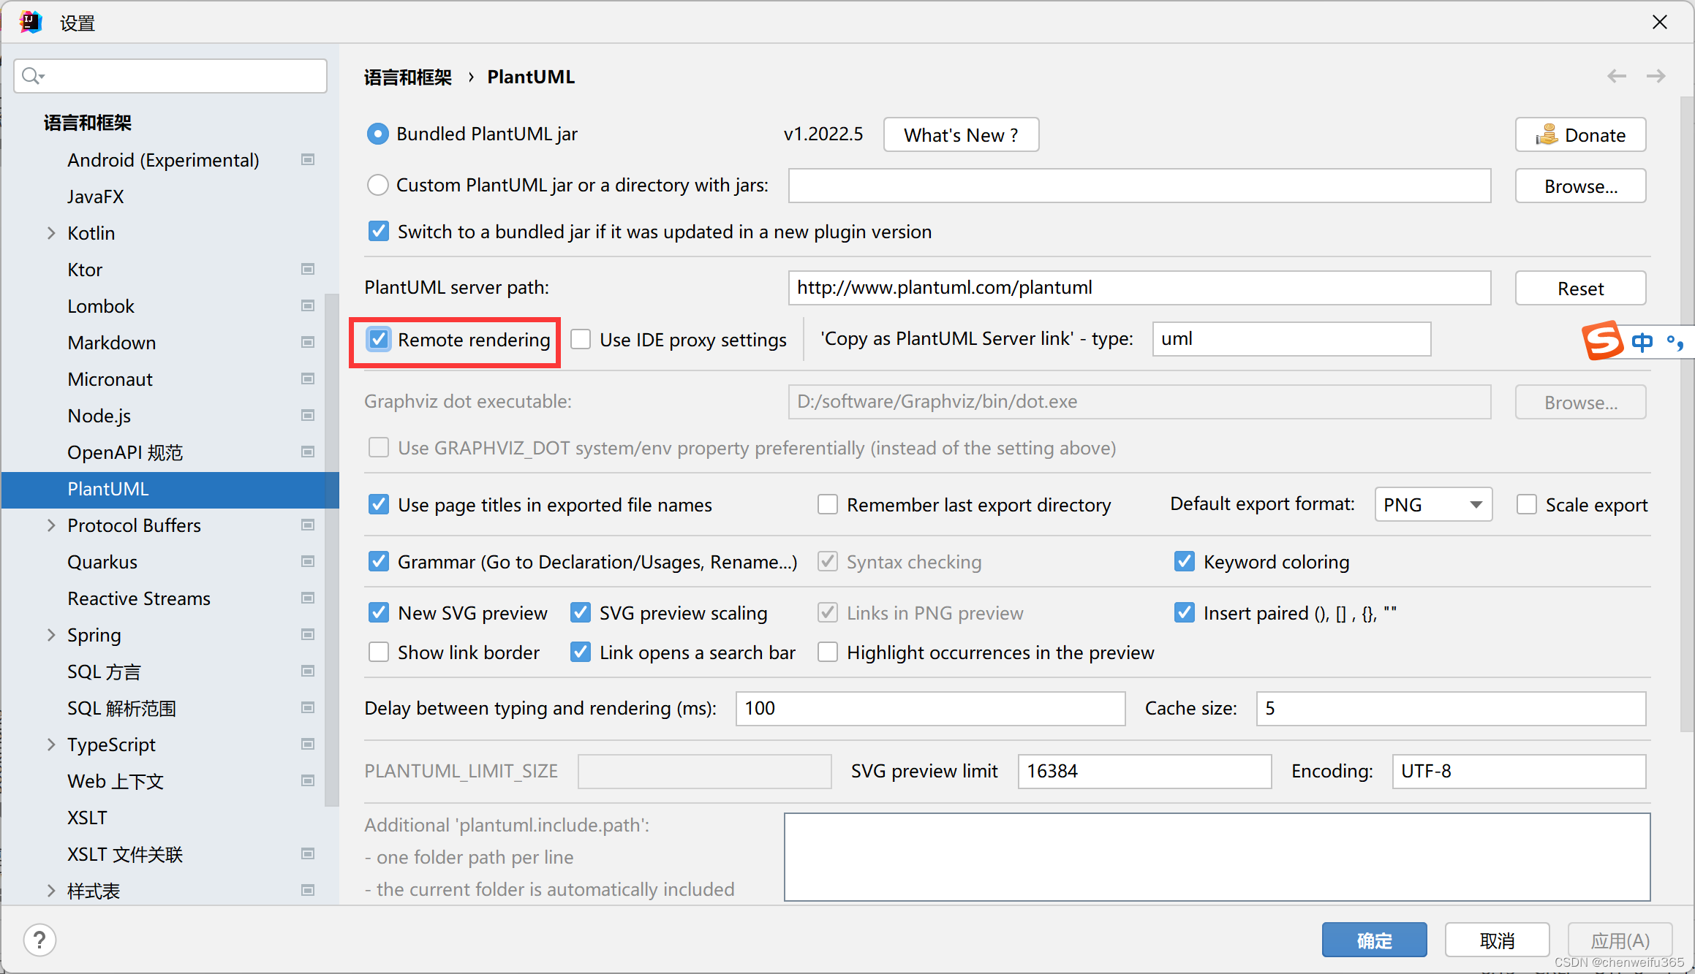Click project-level icon beside Quarkus
Image resolution: width=1695 pixels, height=974 pixels.
pos(308,561)
